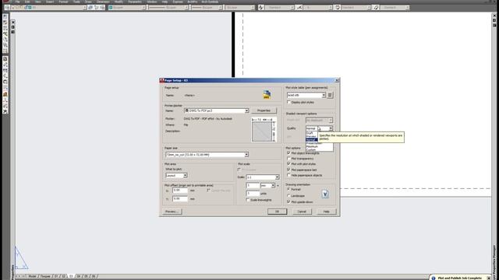The image size is (499, 280).
Task: Click the Plot and Publish notification icon
Action: [434, 278]
